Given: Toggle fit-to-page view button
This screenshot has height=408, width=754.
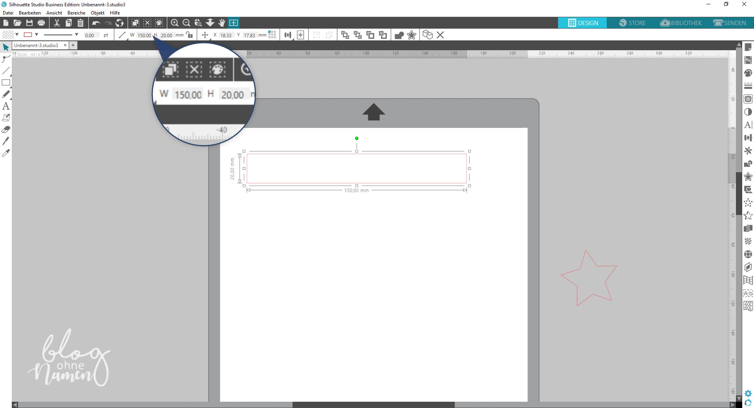Looking at the screenshot, I should (234, 23).
